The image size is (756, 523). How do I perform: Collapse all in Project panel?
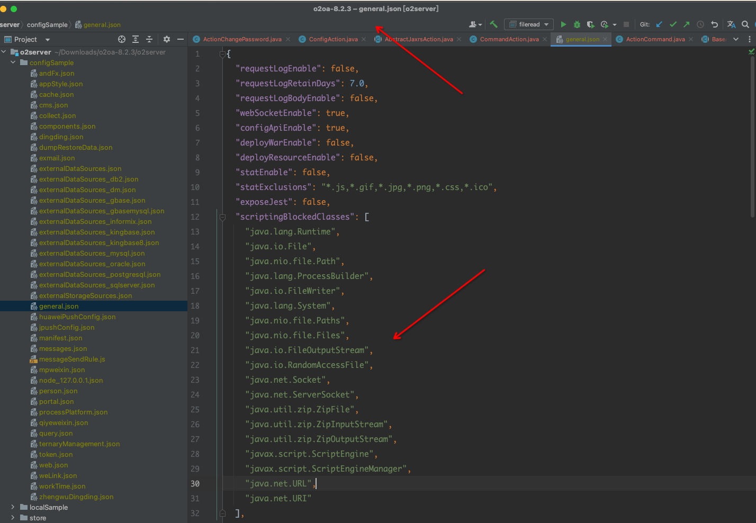click(149, 39)
